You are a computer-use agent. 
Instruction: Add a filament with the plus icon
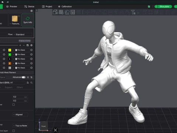[20, 45]
